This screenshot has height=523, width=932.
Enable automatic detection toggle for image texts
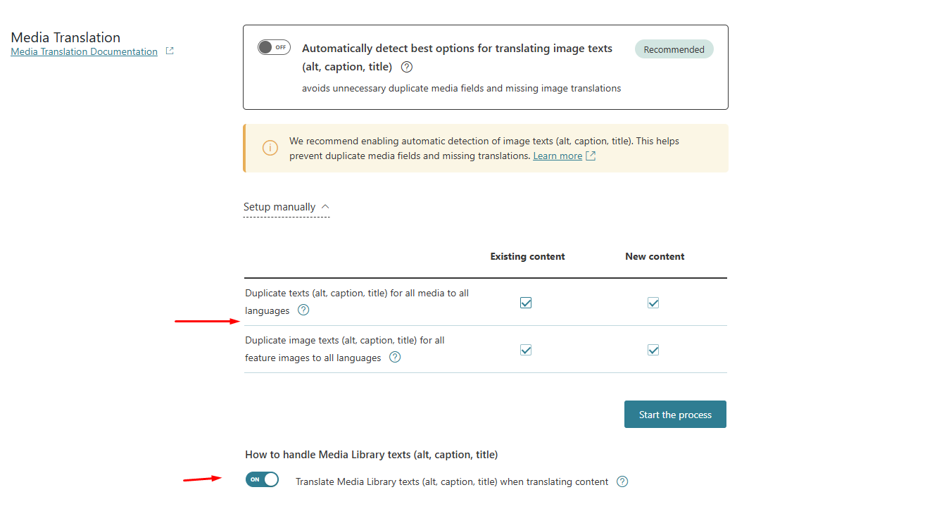click(274, 48)
